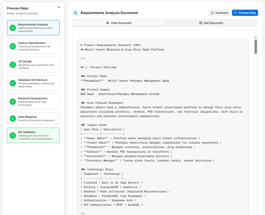Select the QA Validation step

click(x=33, y=135)
